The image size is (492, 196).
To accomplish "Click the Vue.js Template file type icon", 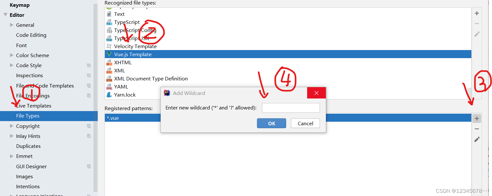I will click(x=109, y=54).
